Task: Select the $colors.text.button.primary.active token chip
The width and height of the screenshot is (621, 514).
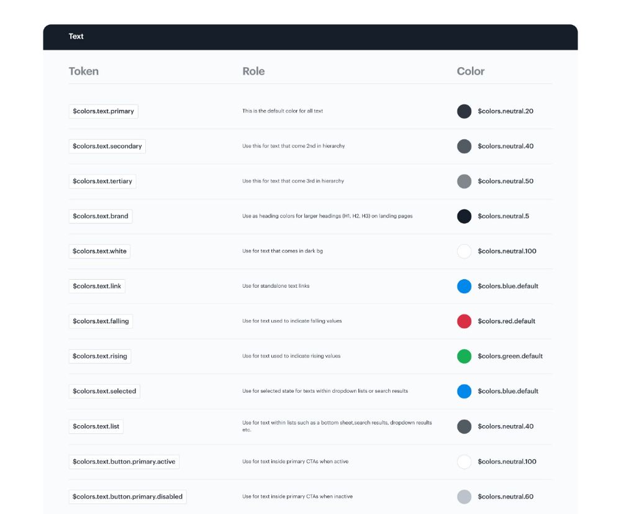Action: click(x=124, y=462)
